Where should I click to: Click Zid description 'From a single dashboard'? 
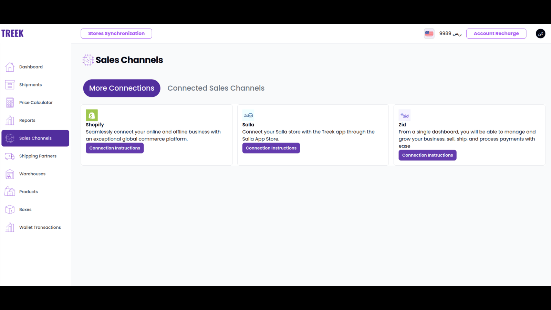(467, 139)
